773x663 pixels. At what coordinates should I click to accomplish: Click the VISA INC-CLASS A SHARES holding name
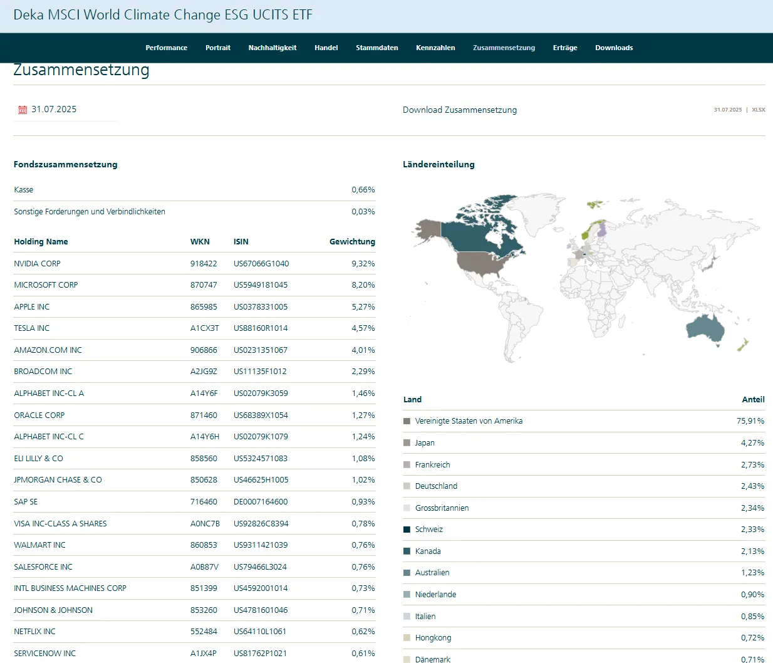60,524
